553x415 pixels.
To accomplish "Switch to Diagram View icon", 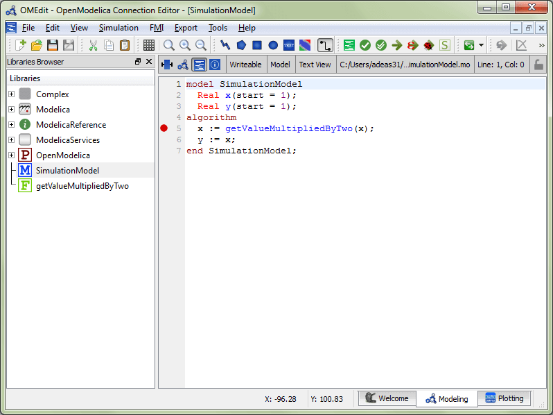I will 183,65.
